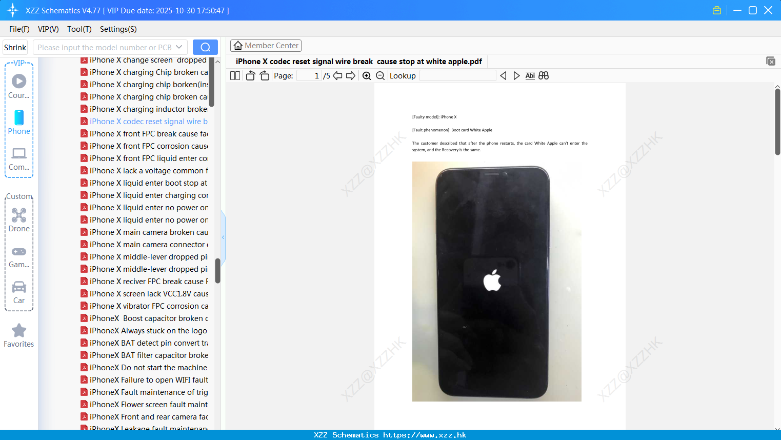Click the iPhone photo in the PDF
Image resolution: width=781 pixels, height=440 pixels.
click(496, 282)
